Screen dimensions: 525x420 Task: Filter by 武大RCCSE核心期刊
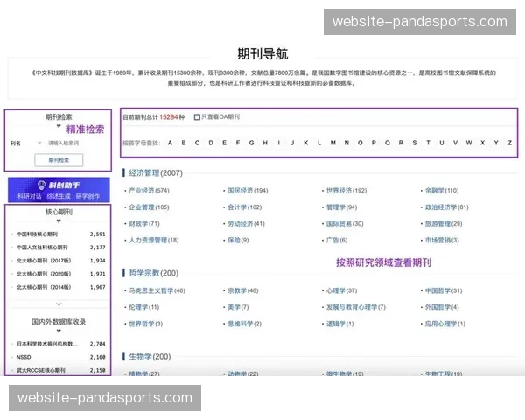[41, 370]
